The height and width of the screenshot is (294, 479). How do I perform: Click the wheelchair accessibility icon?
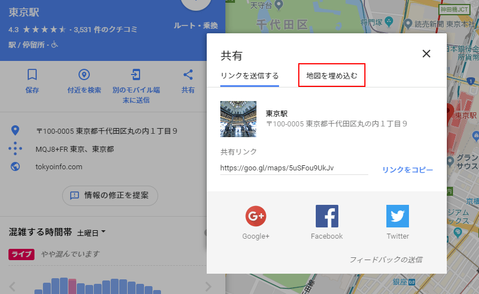click(x=54, y=45)
